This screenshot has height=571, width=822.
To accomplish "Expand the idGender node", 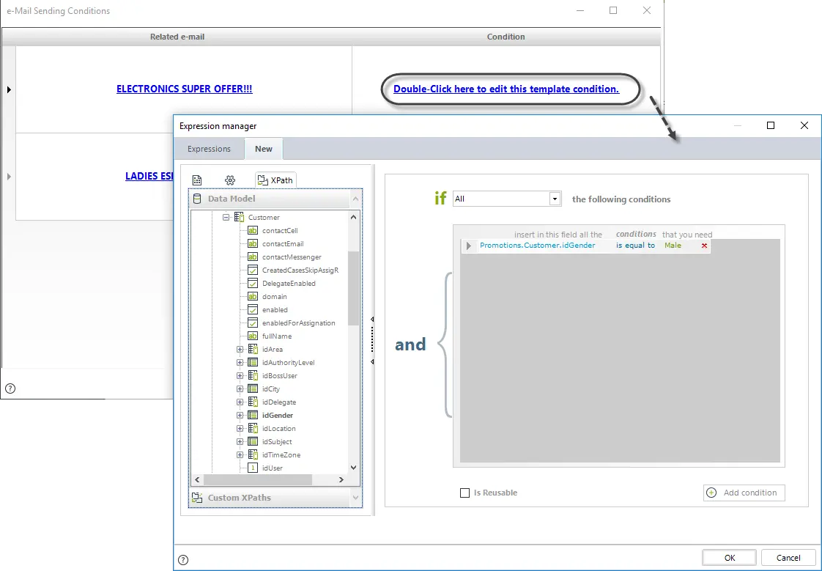I will (x=240, y=416).
